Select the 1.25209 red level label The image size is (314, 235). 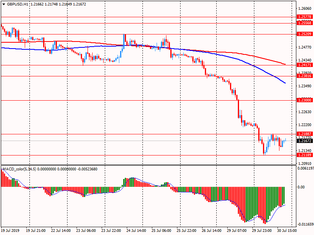(x=305, y=34)
